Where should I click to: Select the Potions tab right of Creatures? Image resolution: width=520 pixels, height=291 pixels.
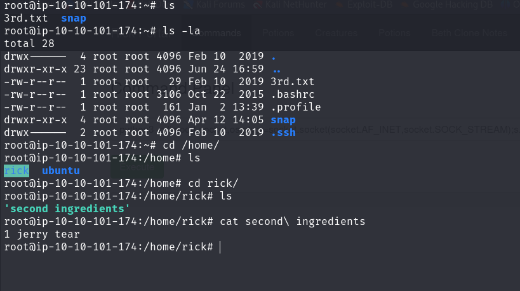click(x=394, y=33)
